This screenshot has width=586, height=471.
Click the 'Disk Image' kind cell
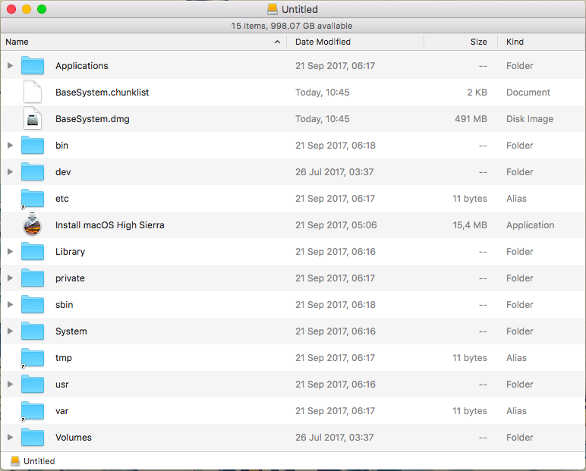[x=530, y=119]
